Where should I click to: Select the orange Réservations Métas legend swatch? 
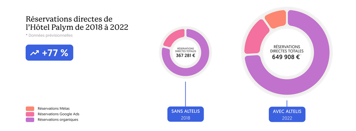30,108
